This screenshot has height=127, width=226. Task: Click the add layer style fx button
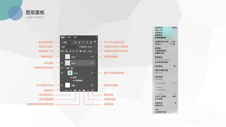tap(71, 90)
